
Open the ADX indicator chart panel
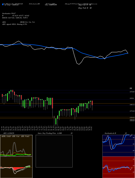[x=16, y=146]
